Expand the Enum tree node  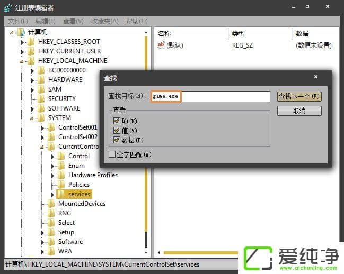click(x=52, y=166)
